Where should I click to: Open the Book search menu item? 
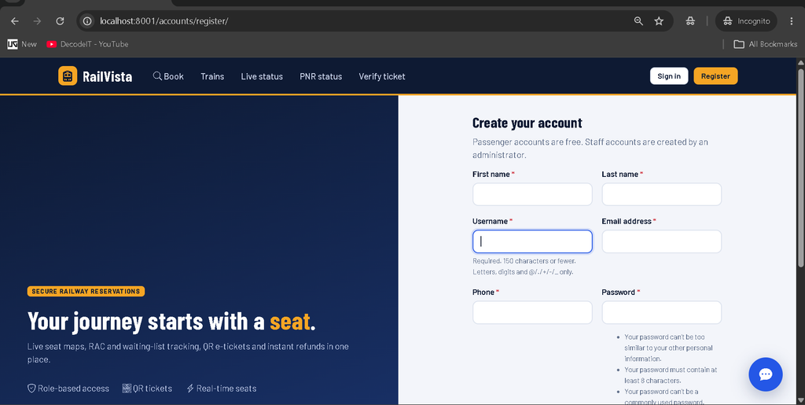coord(168,76)
